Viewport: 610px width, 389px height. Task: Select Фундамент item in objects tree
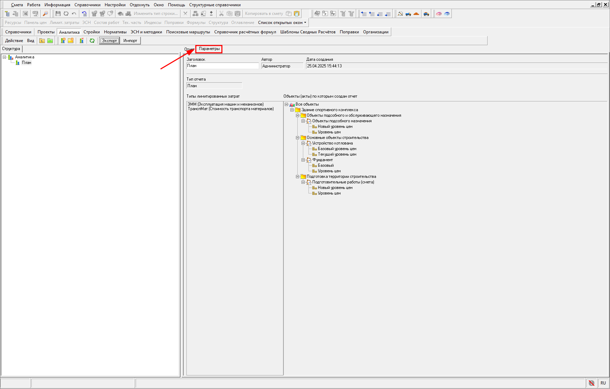pos(322,160)
